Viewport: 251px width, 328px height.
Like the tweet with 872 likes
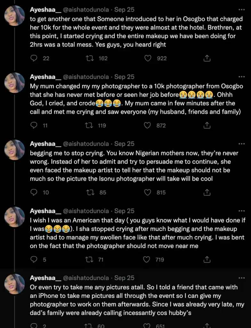click(147, 126)
